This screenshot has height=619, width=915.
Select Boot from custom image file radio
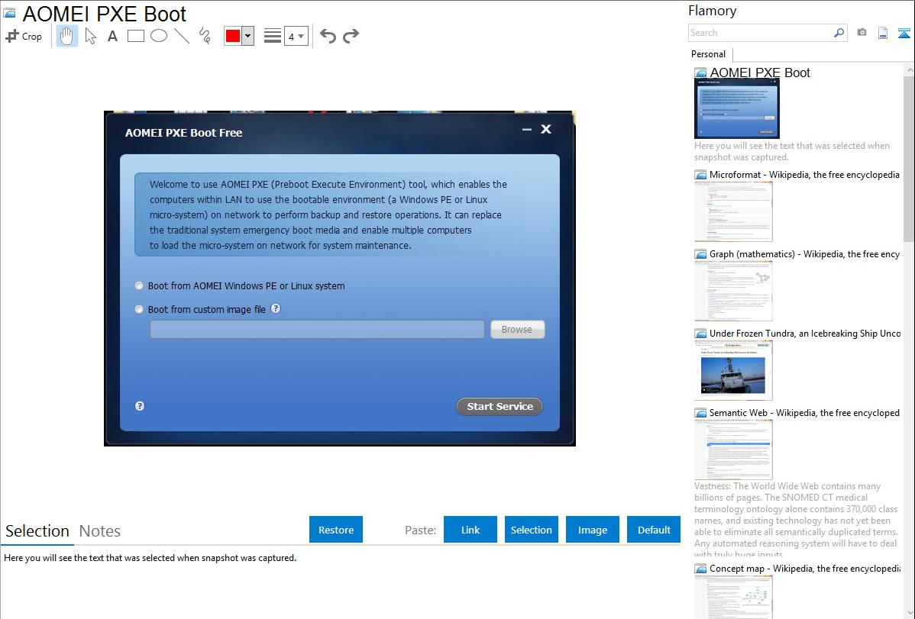point(139,309)
